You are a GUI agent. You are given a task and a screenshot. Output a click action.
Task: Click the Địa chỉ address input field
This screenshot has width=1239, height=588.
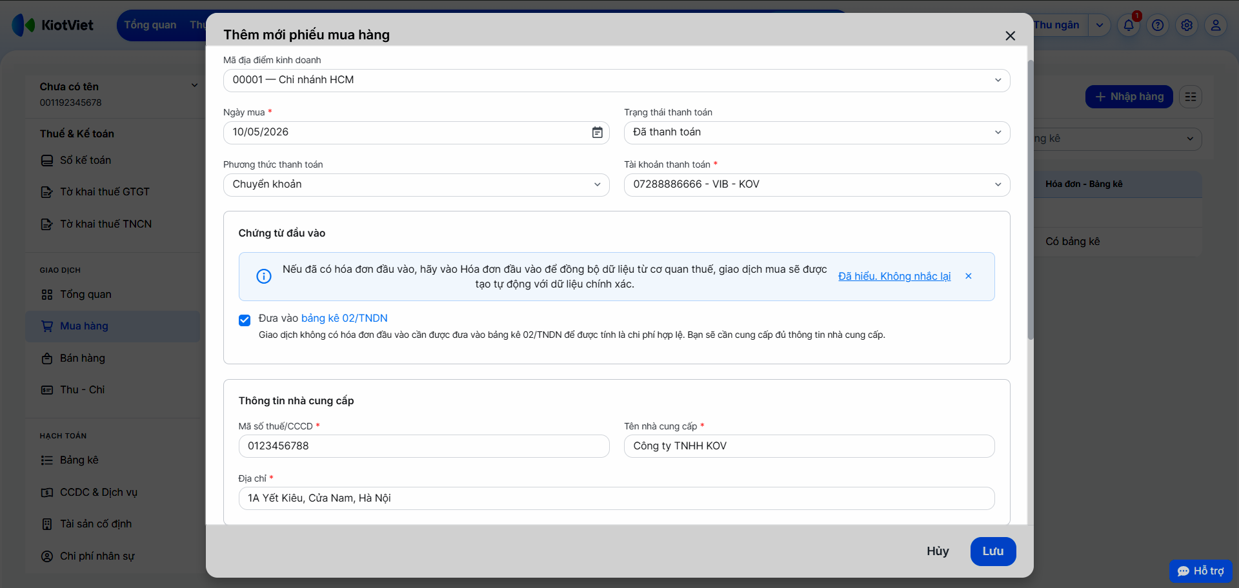click(616, 498)
